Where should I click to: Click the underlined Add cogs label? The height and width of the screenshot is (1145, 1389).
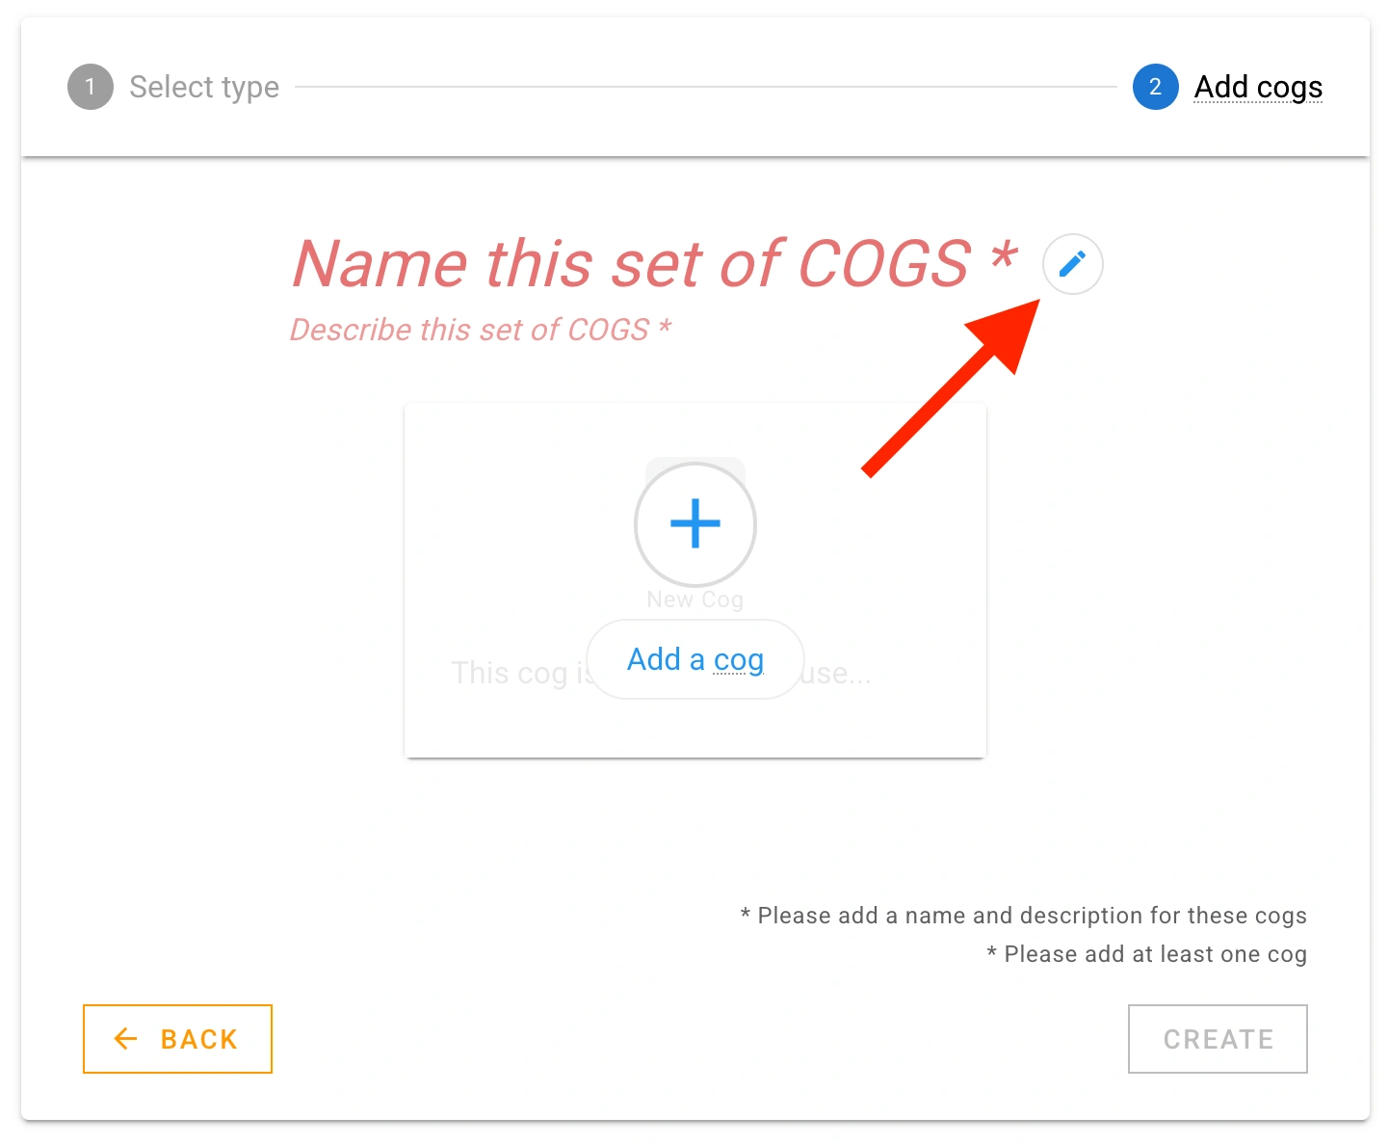pos(1257,87)
